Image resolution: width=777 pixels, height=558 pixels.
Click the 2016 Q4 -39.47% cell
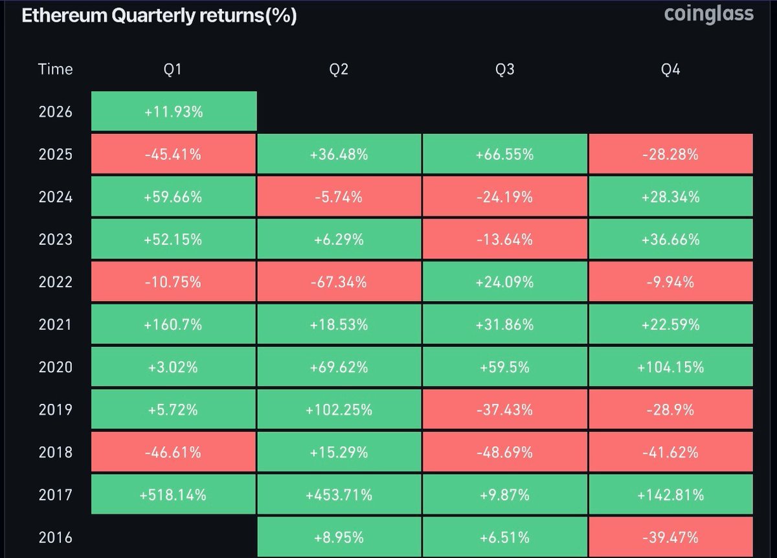[x=671, y=537]
